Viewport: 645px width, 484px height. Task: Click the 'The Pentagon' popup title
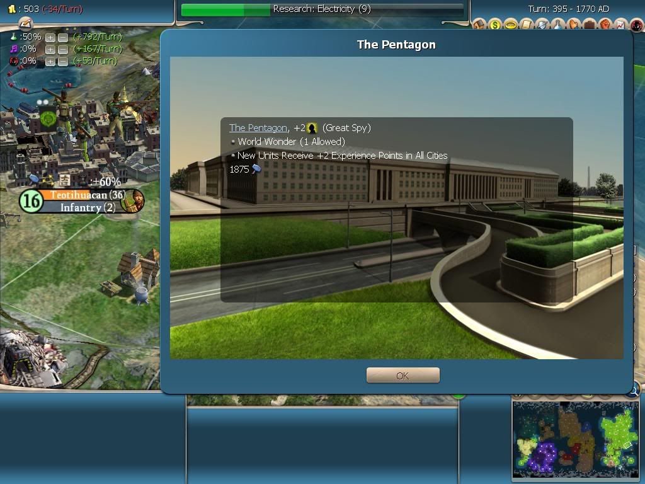tap(396, 45)
